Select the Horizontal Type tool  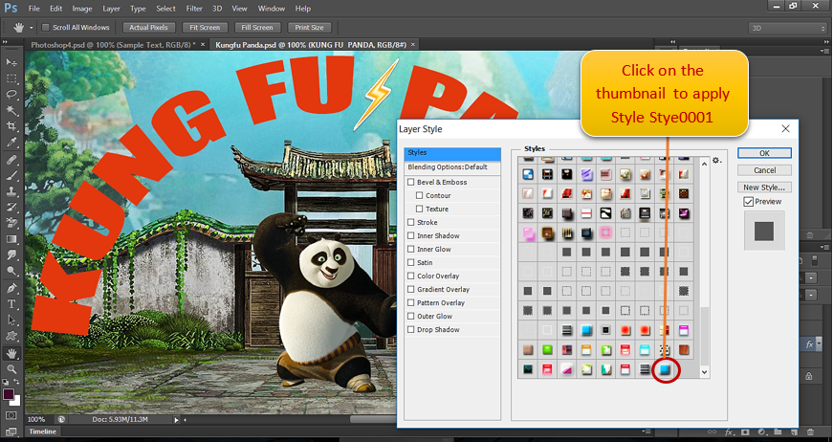tap(11, 304)
